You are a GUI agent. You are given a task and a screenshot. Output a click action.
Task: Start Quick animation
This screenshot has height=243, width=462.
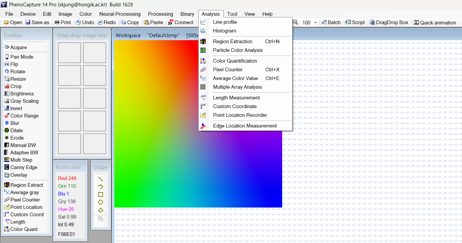tap(435, 22)
